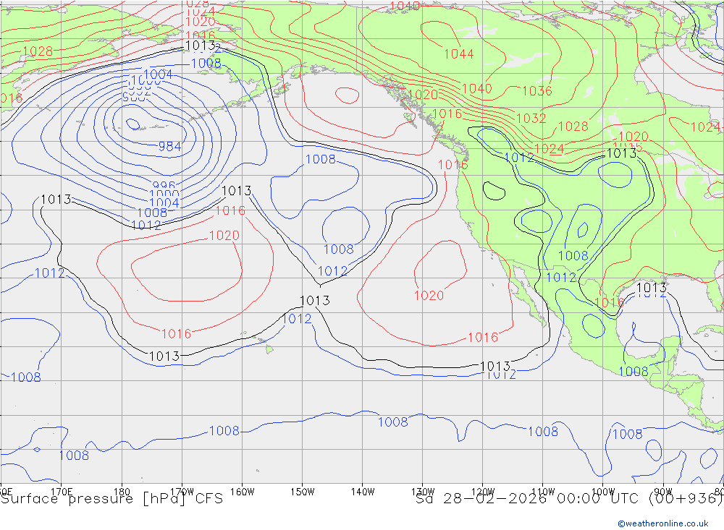The image size is (724, 530).
Task: Click the 1032 isobar label
Action: point(531,119)
